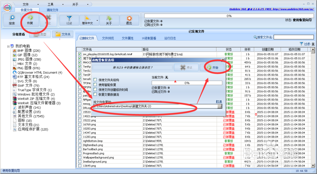Sort file list by 状态 column

[229, 49]
